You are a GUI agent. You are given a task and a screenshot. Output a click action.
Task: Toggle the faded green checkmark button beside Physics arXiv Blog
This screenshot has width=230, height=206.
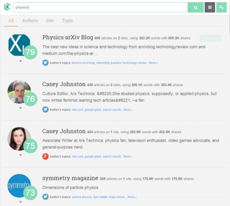point(210,39)
